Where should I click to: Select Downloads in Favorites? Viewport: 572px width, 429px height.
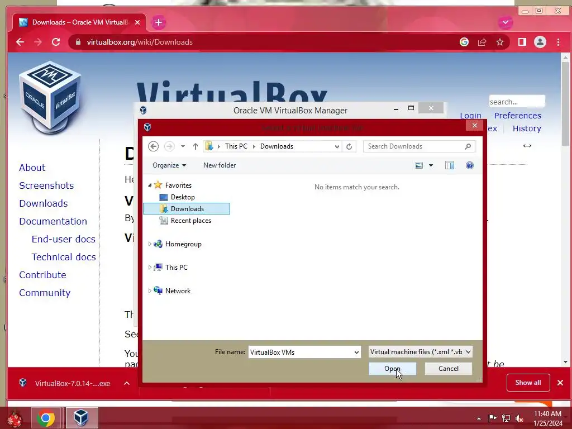click(x=187, y=209)
